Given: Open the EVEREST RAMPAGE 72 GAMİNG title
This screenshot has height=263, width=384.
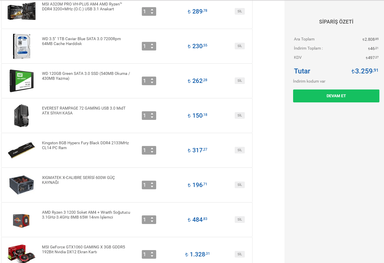Looking at the screenshot, I should (x=84, y=111).
